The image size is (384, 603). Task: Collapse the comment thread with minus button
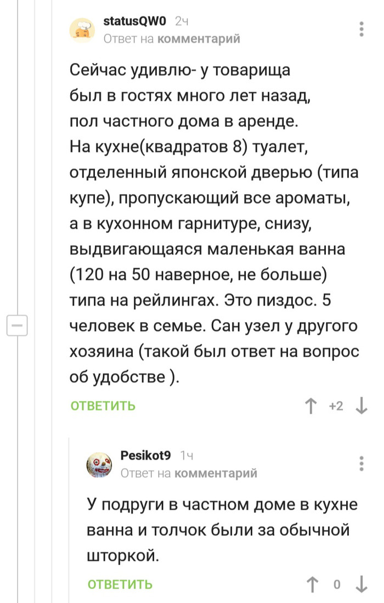point(16,326)
